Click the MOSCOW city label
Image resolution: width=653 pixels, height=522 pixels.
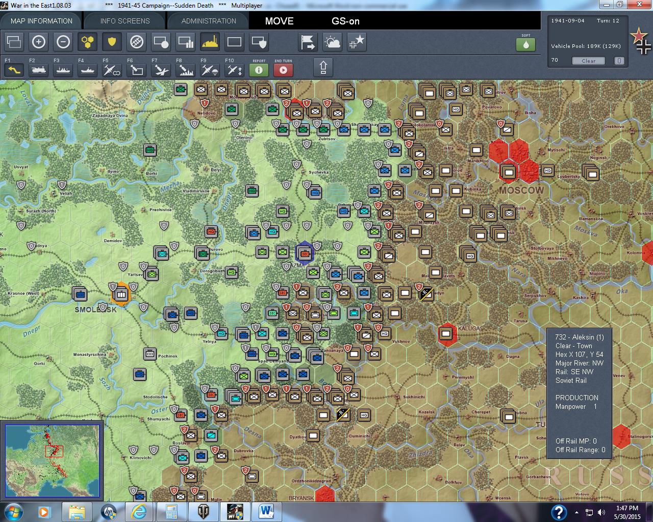click(521, 190)
